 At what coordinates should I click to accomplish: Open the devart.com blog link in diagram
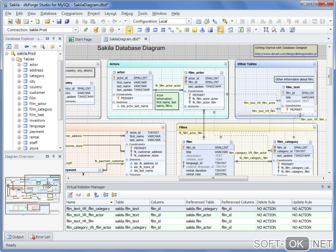pos(285,54)
